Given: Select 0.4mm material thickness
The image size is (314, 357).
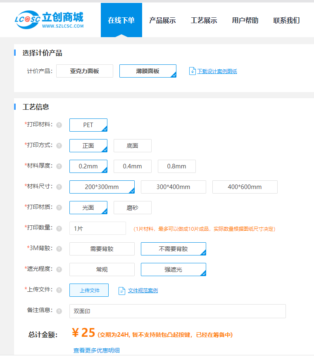Looking at the screenshot, I should click(133, 166).
